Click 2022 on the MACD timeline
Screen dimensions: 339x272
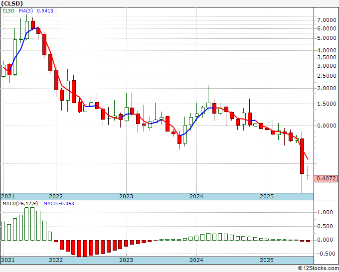(56, 260)
